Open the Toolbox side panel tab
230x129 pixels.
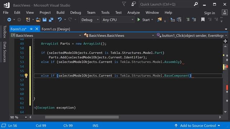coord(5,32)
